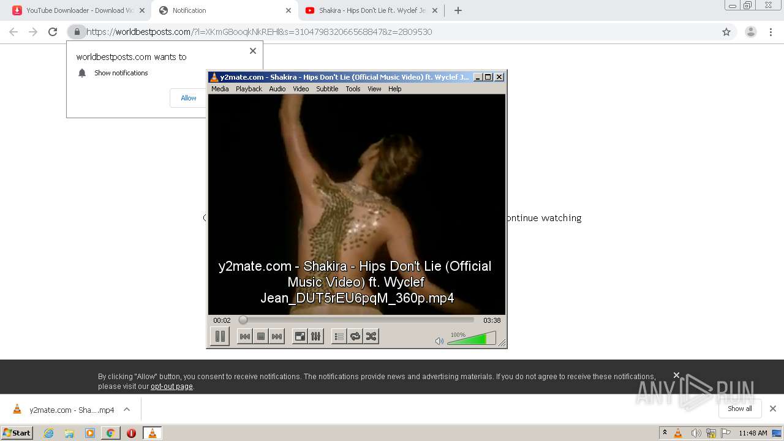Select the Notification tab
The image size is (784, 441).
224,10
